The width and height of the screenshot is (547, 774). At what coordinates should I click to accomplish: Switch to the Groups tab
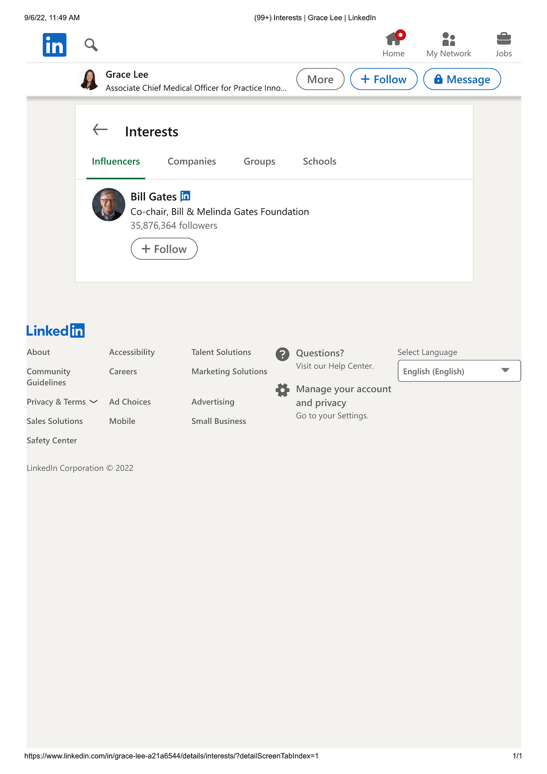[259, 162]
